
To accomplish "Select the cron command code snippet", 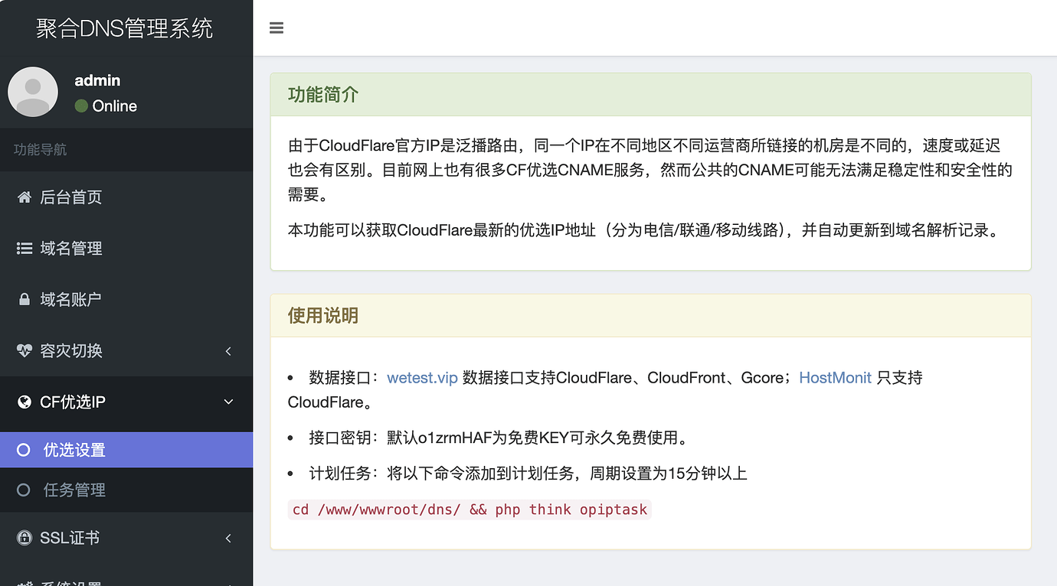I will click(470, 509).
